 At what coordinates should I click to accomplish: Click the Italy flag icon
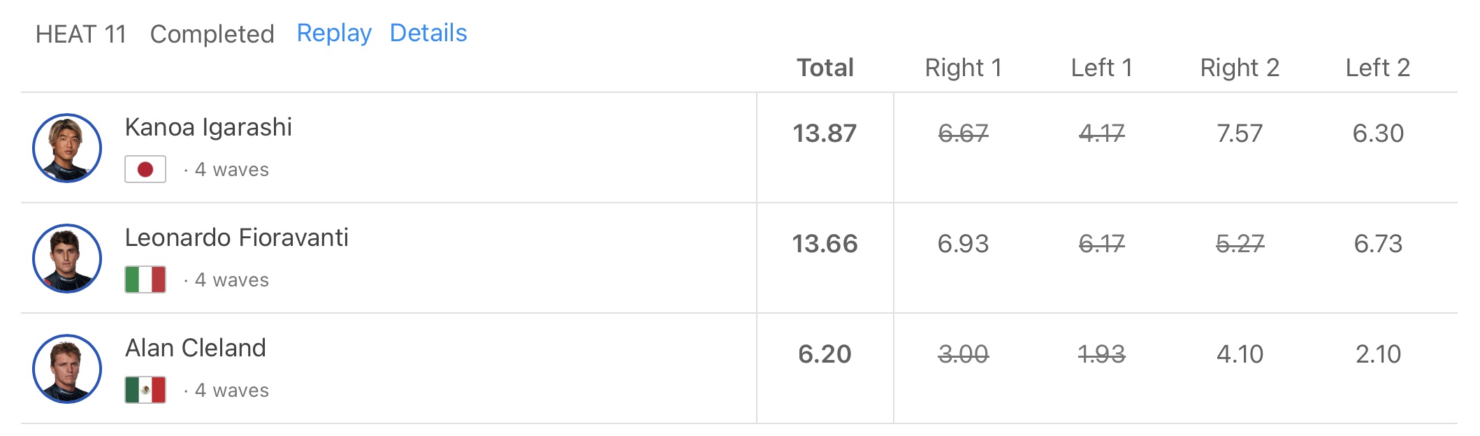145,279
